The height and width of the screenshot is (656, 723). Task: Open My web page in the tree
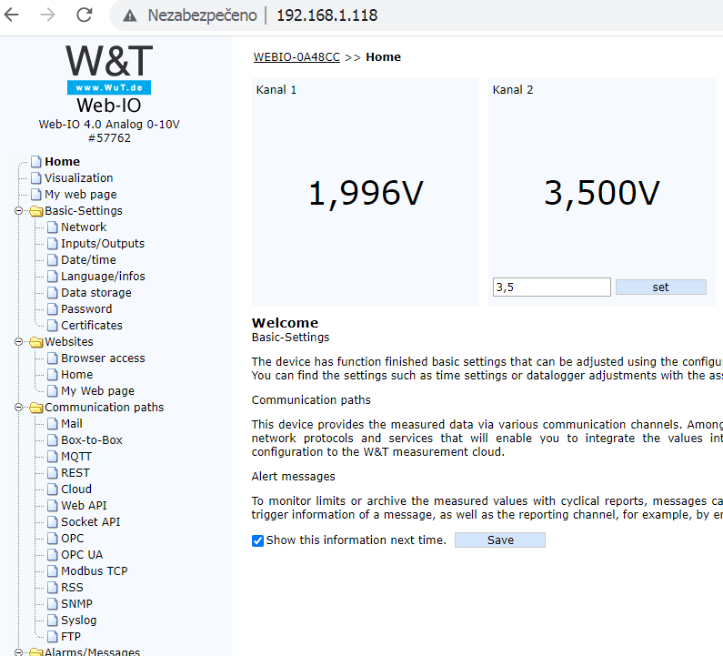(81, 194)
